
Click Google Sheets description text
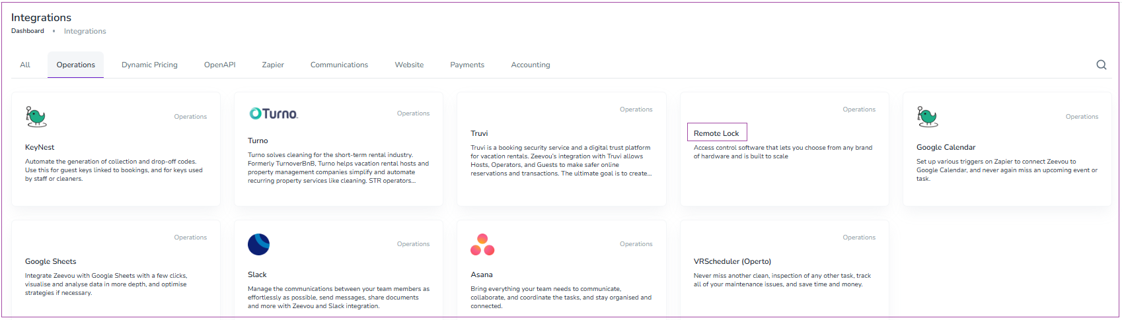(x=106, y=284)
